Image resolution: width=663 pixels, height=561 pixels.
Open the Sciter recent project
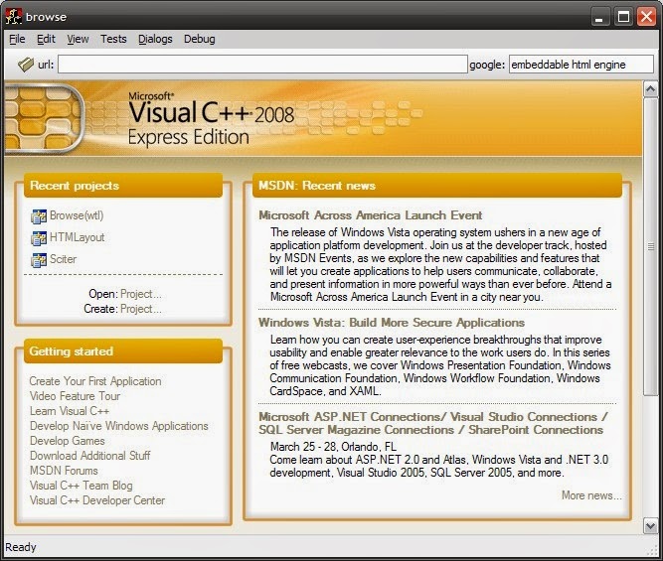[63, 259]
